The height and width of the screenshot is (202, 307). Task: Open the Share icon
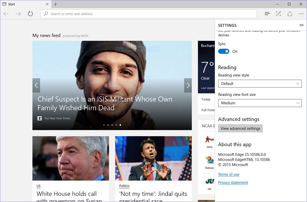tap(290, 14)
